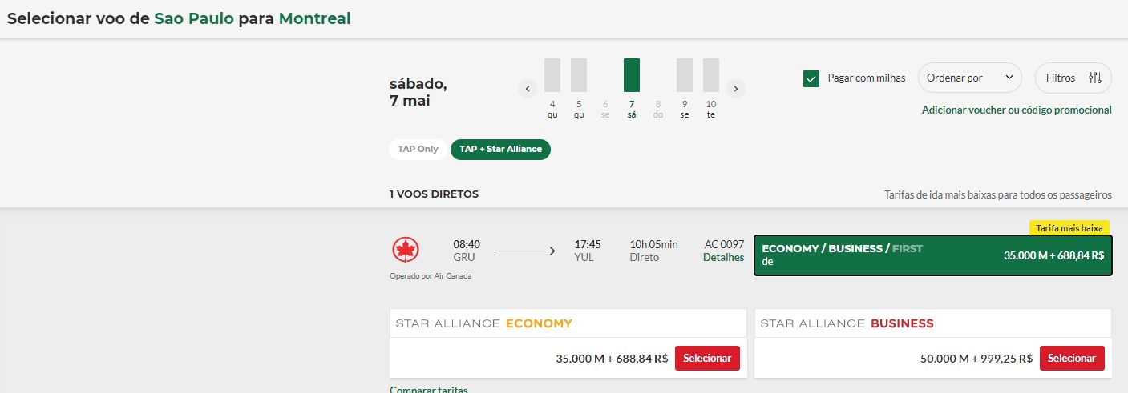Select the price bar for 9 se
1128x393 pixels.
coord(685,75)
